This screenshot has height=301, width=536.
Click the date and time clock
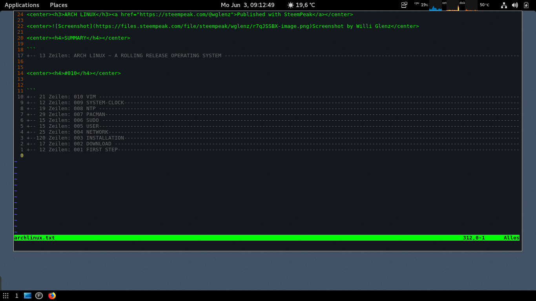248,5
